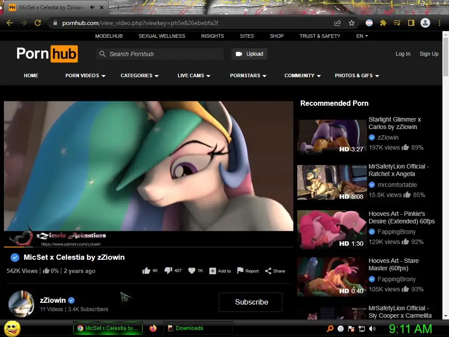Expand the Photos & GIFs dropdown menu
The height and width of the screenshot is (337, 449).
click(x=357, y=75)
